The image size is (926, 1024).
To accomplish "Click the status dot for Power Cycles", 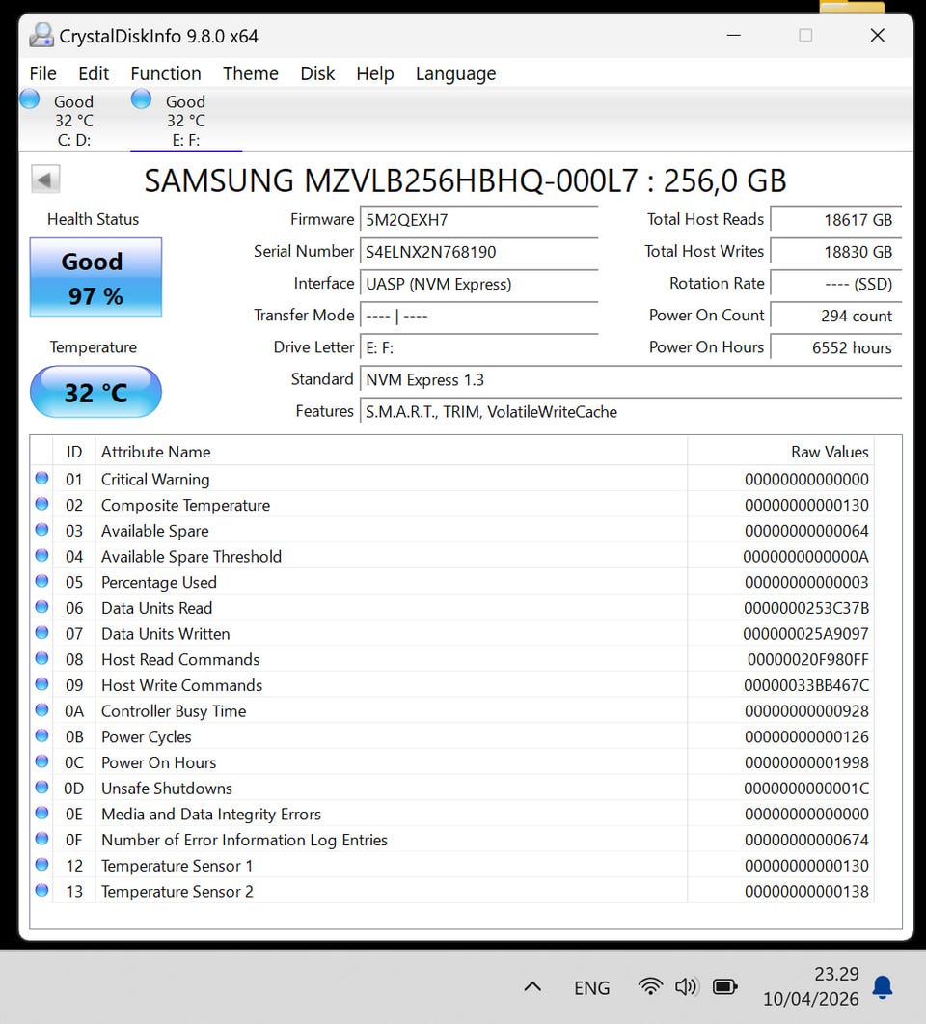I will coord(41,735).
